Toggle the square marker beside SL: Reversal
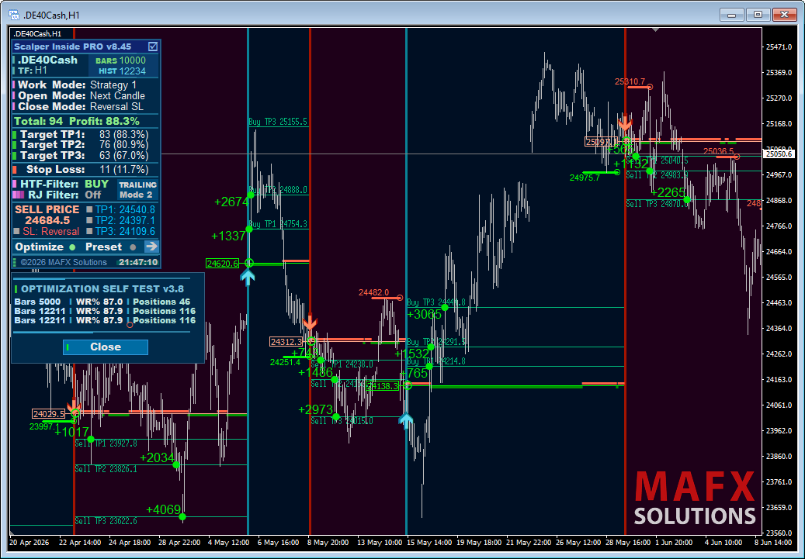Image resolution: width=805 pixels, height=559 pixels. (x=17, y=231)
